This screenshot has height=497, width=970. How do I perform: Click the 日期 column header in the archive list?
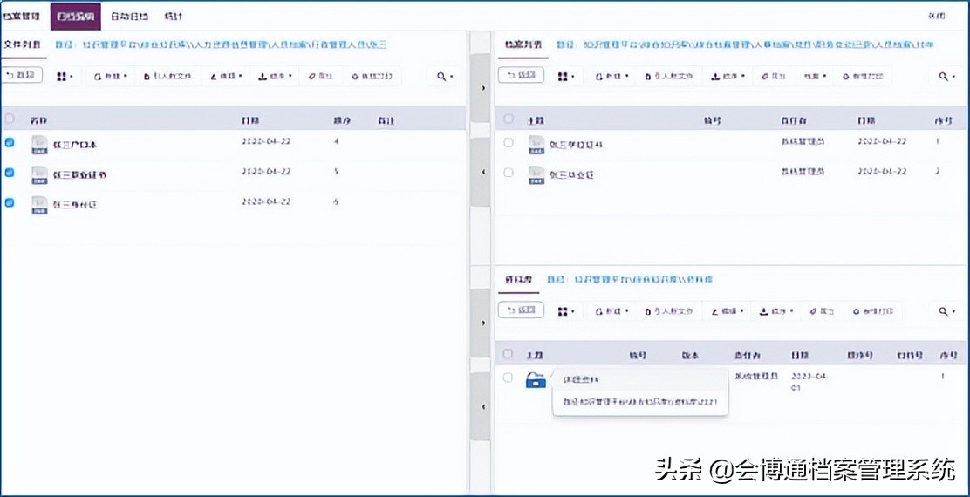click(x=866, y=120)
